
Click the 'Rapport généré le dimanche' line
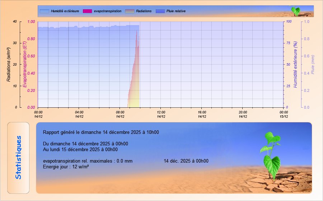point(101,132)
